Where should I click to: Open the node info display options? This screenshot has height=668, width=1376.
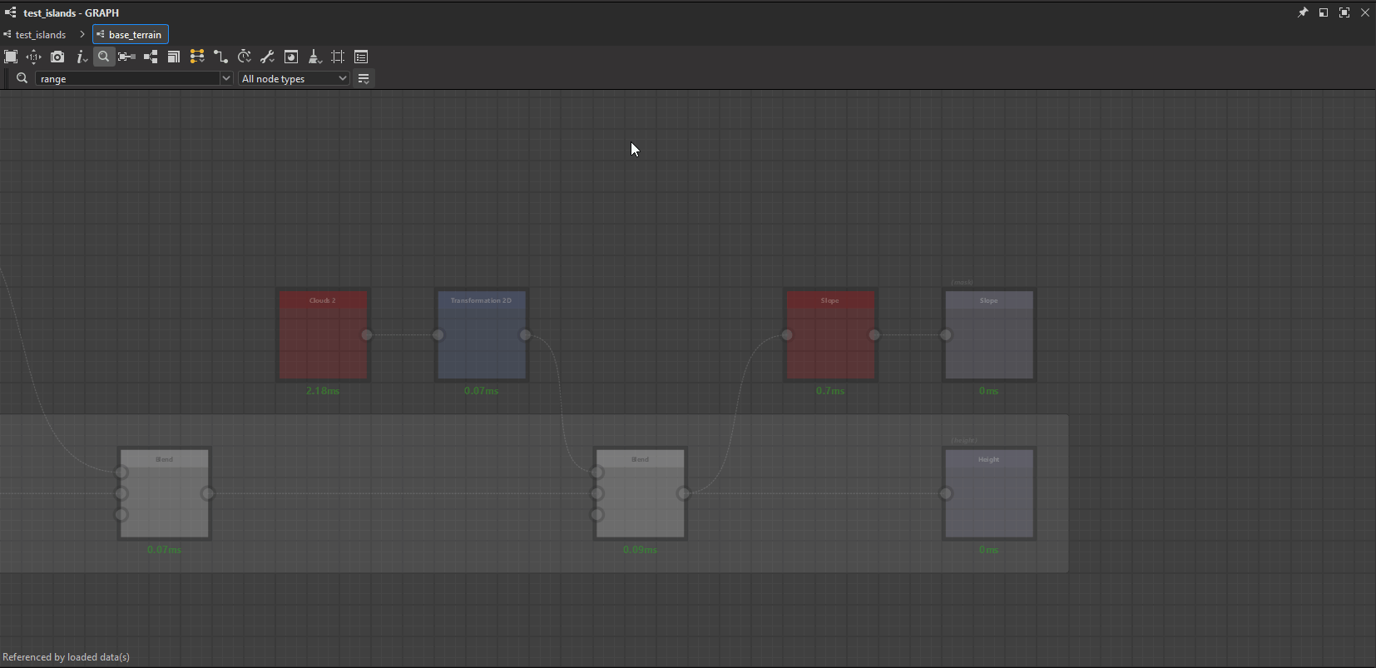click(82, 57)
